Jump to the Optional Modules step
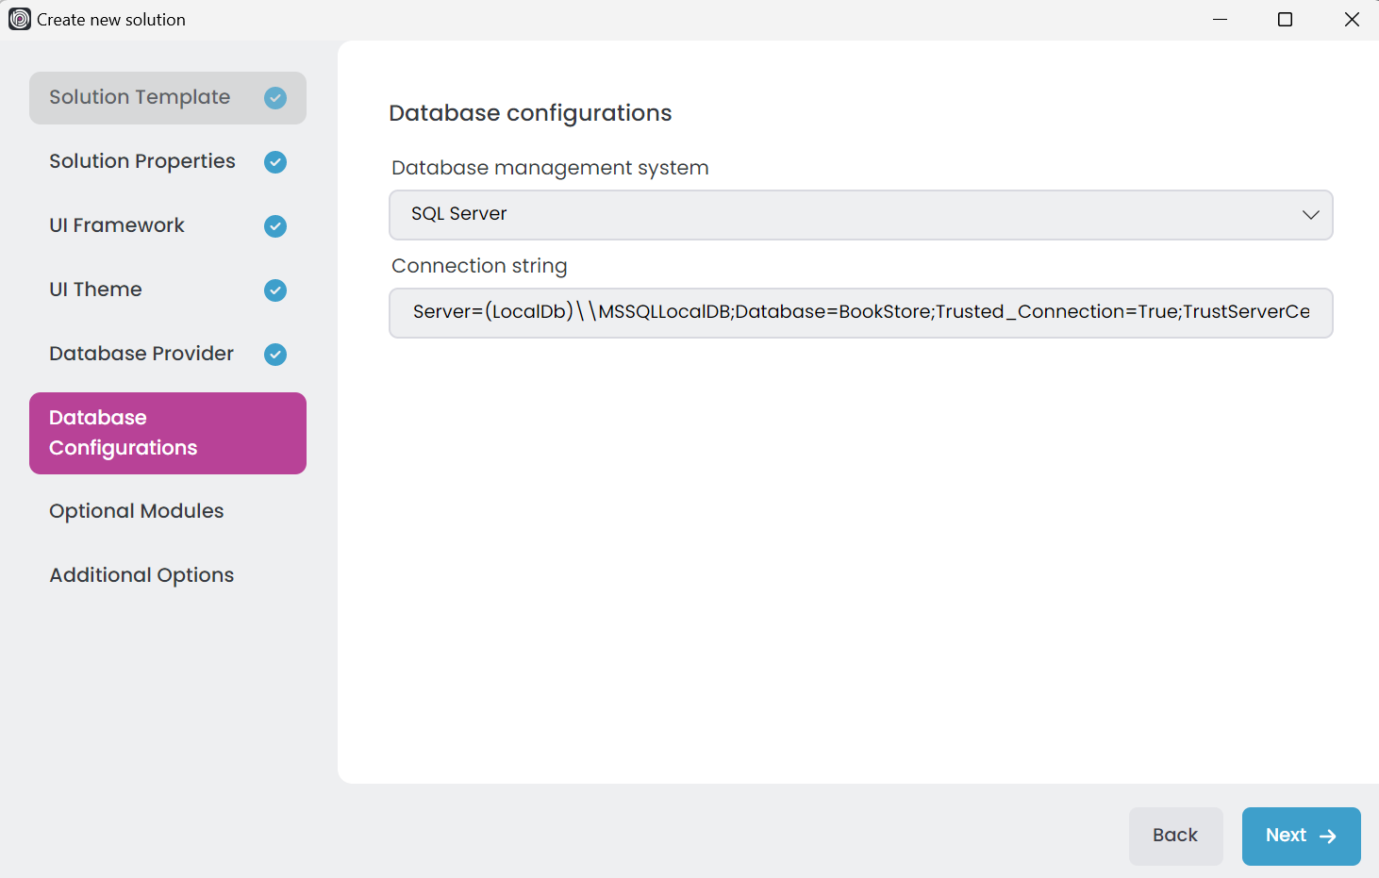Viewport: 1379px width, 878px height. click(137, 512)
